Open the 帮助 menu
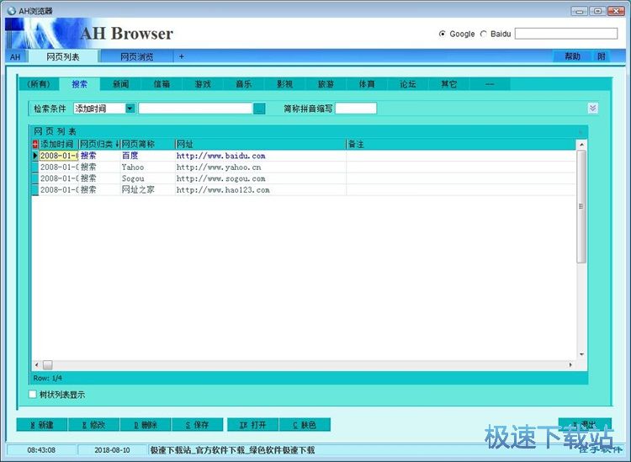Image resolution: width=631 pixels, height=462 pixels. [572, 56]
